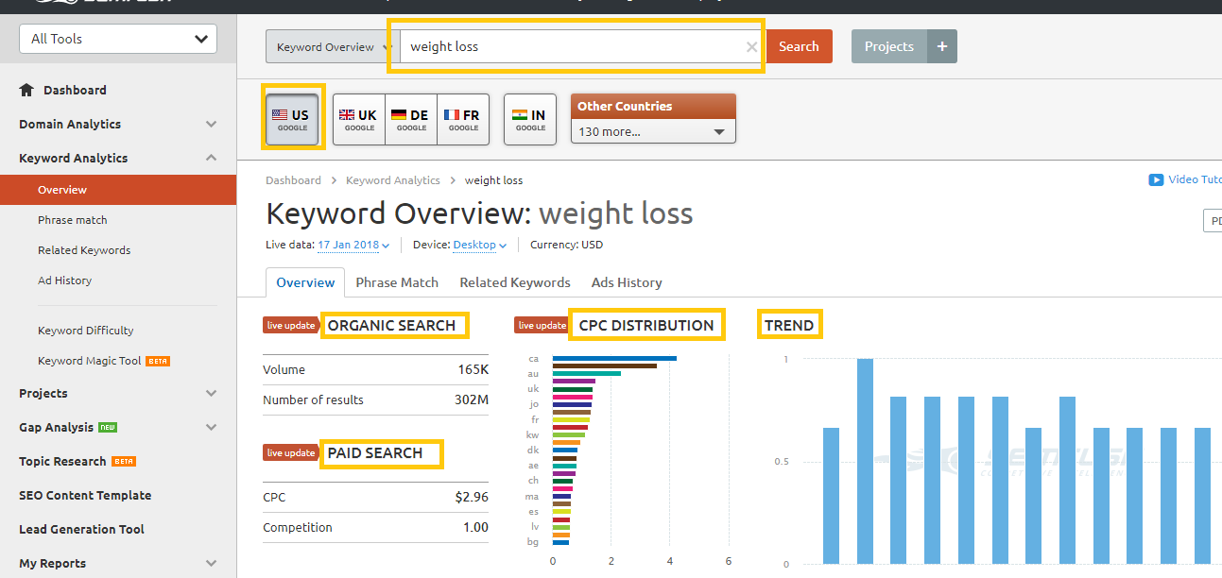The width and height of the screenshot is (1222, 578).
Task: Switch to the DE Google database
Action: pos(411,120)
